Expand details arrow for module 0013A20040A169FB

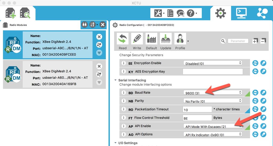coord(99,82)
